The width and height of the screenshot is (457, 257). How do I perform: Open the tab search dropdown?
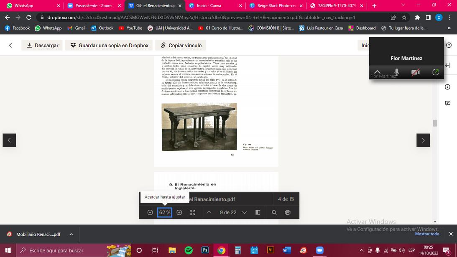(403, 5)
